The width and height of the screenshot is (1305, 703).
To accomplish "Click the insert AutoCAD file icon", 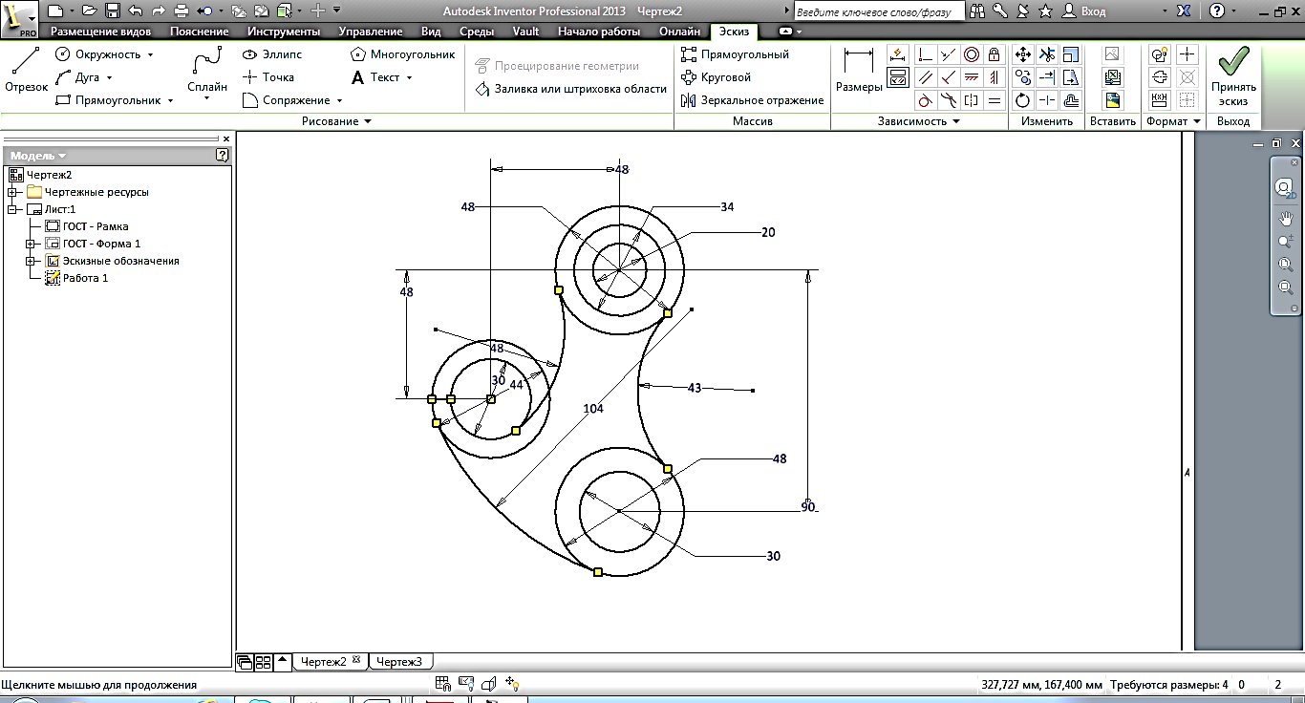I will point(1113,100).
